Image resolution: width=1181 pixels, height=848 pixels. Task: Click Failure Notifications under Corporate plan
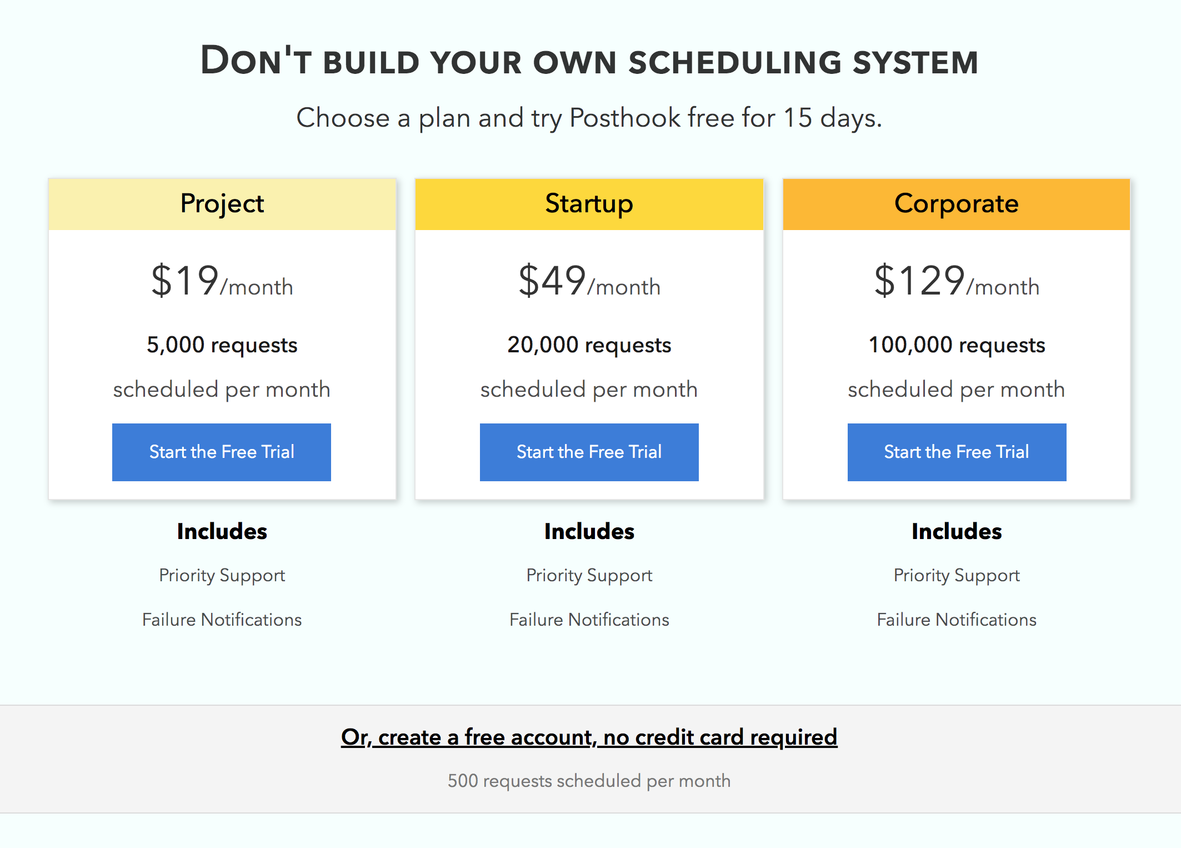coord(957,620)
